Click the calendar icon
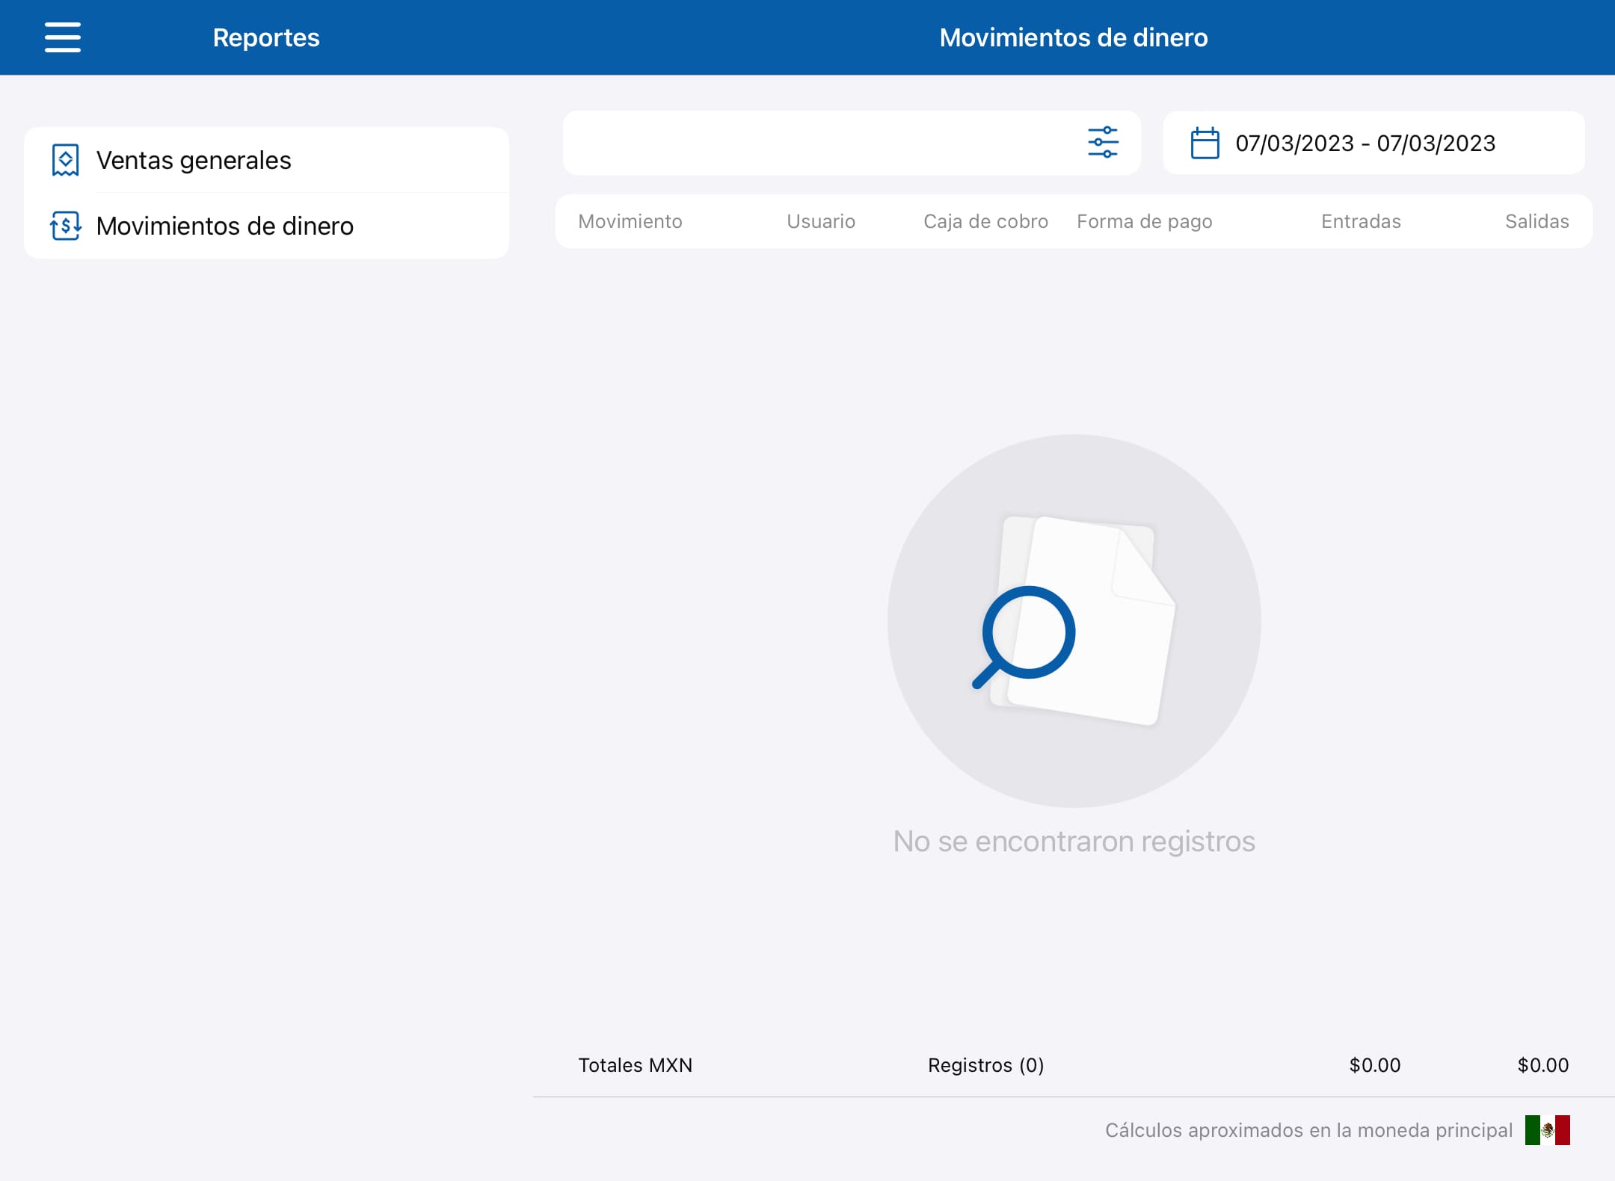Screen dimensions: 1615x1181 coord(1205,143)
